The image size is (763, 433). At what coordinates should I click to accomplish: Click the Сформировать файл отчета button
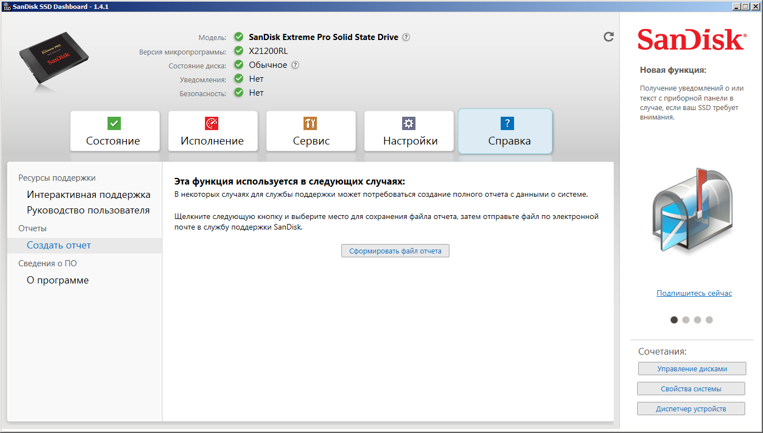click(395, 251)
